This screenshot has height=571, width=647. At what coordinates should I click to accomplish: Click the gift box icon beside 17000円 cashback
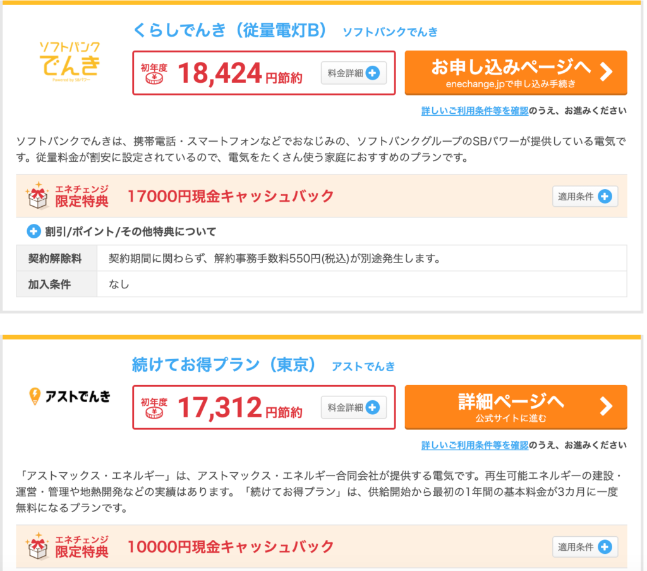37,195
